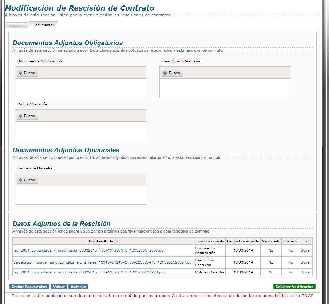This screenshot has width=329, height=304.
Task: Remove the Poliza / Garantía file via Borrar
Action: (x=306, y=272)
